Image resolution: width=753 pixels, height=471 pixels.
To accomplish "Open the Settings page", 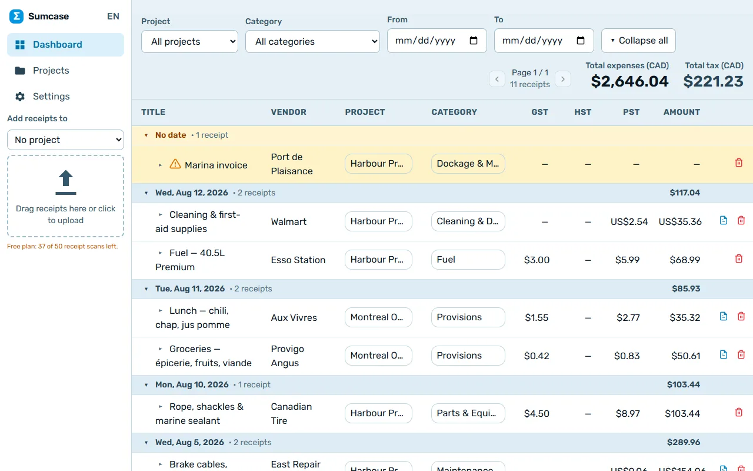I will pyautogui.click(x=65, y=97).
